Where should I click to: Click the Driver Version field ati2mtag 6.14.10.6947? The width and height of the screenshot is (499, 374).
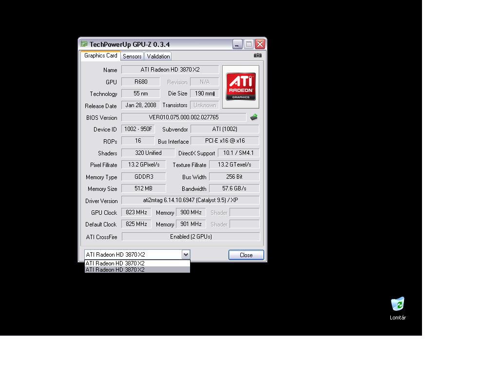tap(191, 200)
